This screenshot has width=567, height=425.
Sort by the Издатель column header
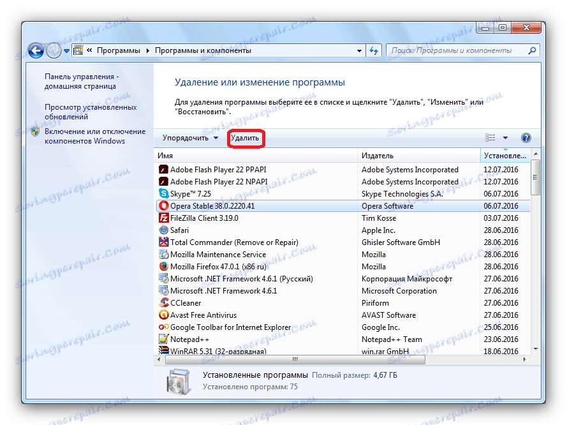(419, 156)
